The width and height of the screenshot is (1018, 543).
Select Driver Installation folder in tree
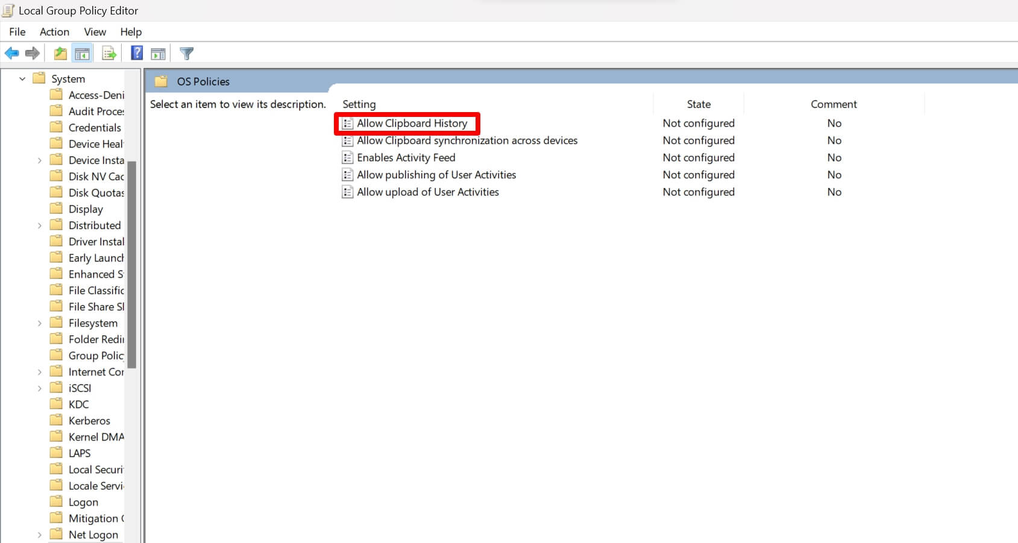96,242
